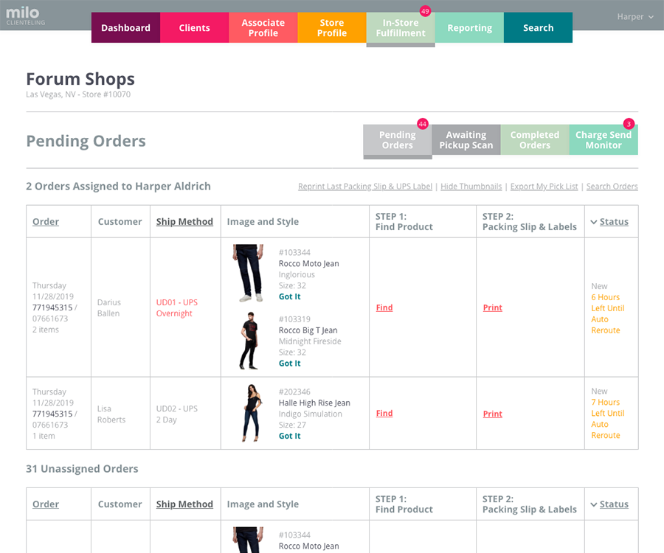This screenshot has width=664, height=553.
Task: Click the 7 Hours Left Until Auto Reroute status
Action: click(x=608, y=419)
